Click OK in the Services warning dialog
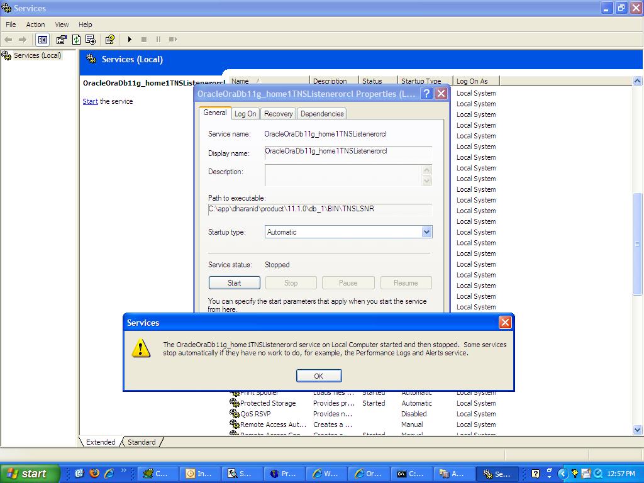Viewport: 644px width, 483px height. [x=319, y=376]
